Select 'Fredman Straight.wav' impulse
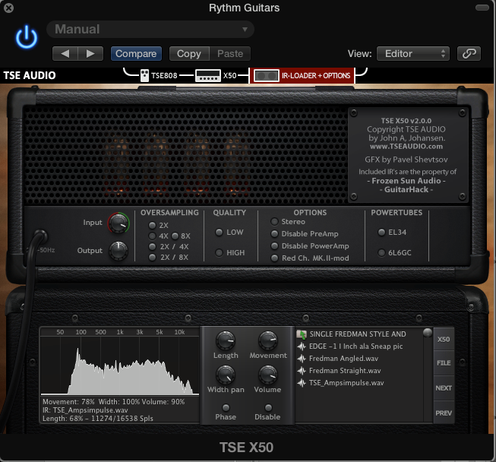Viewport: 496px width, 462px height. click(x=345, y=371)
